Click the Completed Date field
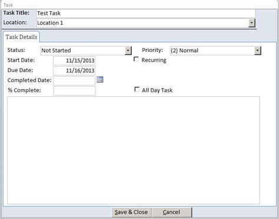Image resolution: width=279 pixels, height=219 pixels. (x=74, y=81)
